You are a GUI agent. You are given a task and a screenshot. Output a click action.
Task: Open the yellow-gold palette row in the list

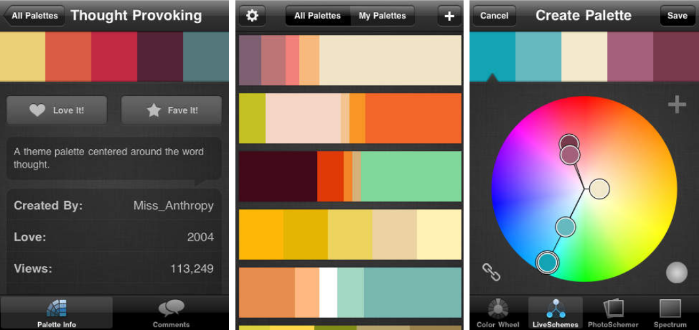(x=350, y=235)
